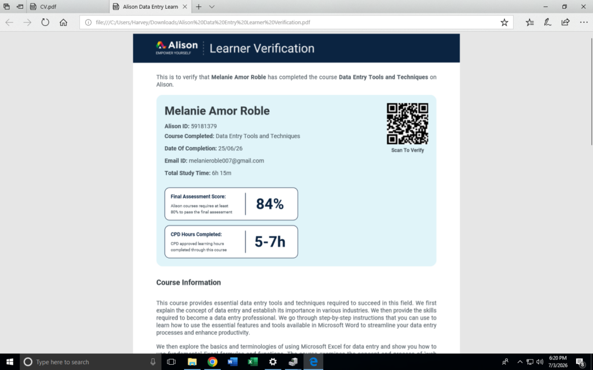Click the page vertical scrollbar
The height and width of the screenshot is (370, 593).
point(591,91)
